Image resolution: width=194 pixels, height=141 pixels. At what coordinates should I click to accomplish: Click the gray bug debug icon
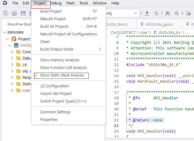click(x=176, y=13)
